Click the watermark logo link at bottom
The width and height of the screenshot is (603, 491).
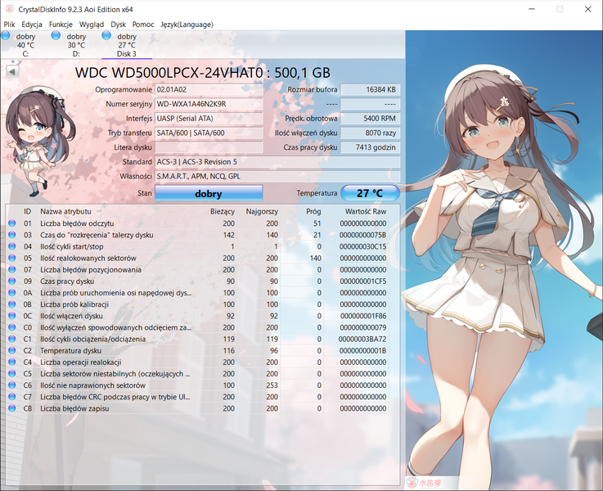pyautogui.click(x=424, y=483)
